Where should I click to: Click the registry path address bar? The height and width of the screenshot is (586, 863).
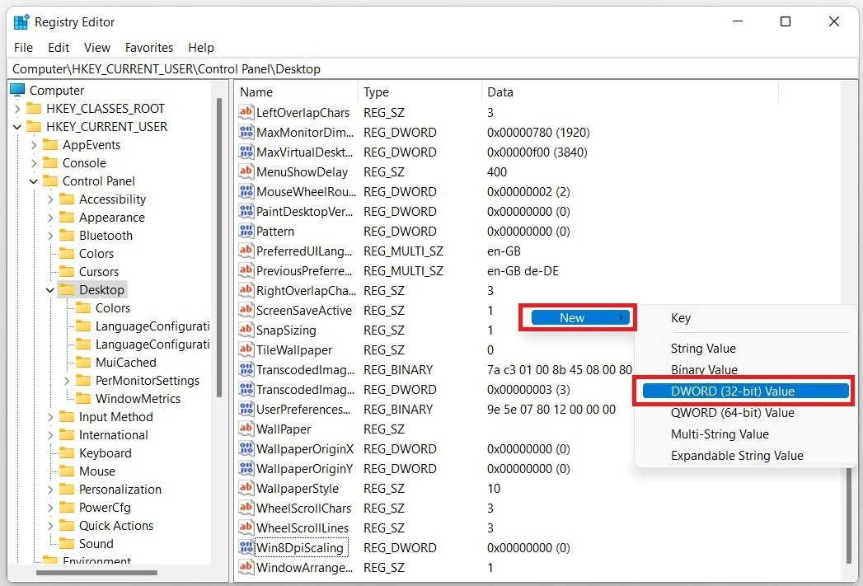[x=432, y=68]
